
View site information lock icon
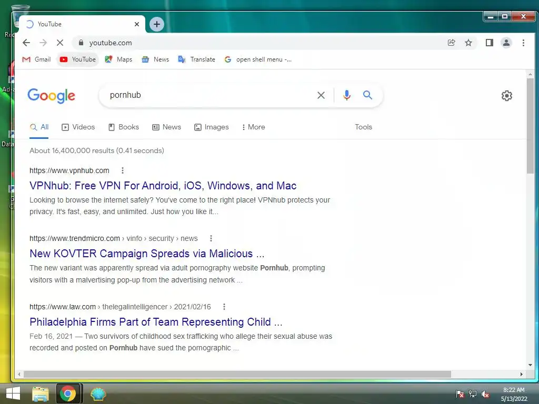tap(81, 43)
